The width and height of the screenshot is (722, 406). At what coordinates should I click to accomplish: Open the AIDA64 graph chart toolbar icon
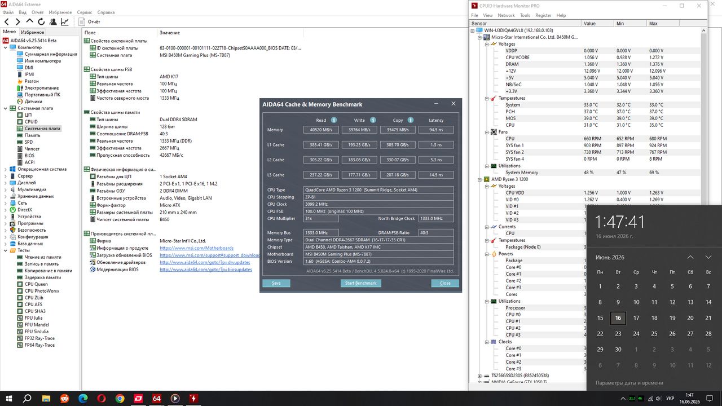point(65,21)
